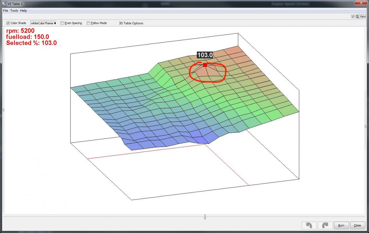Click the right-edge vertical slider handle
369x233 pixels.
pyautogui.click(x=365, y=126)
